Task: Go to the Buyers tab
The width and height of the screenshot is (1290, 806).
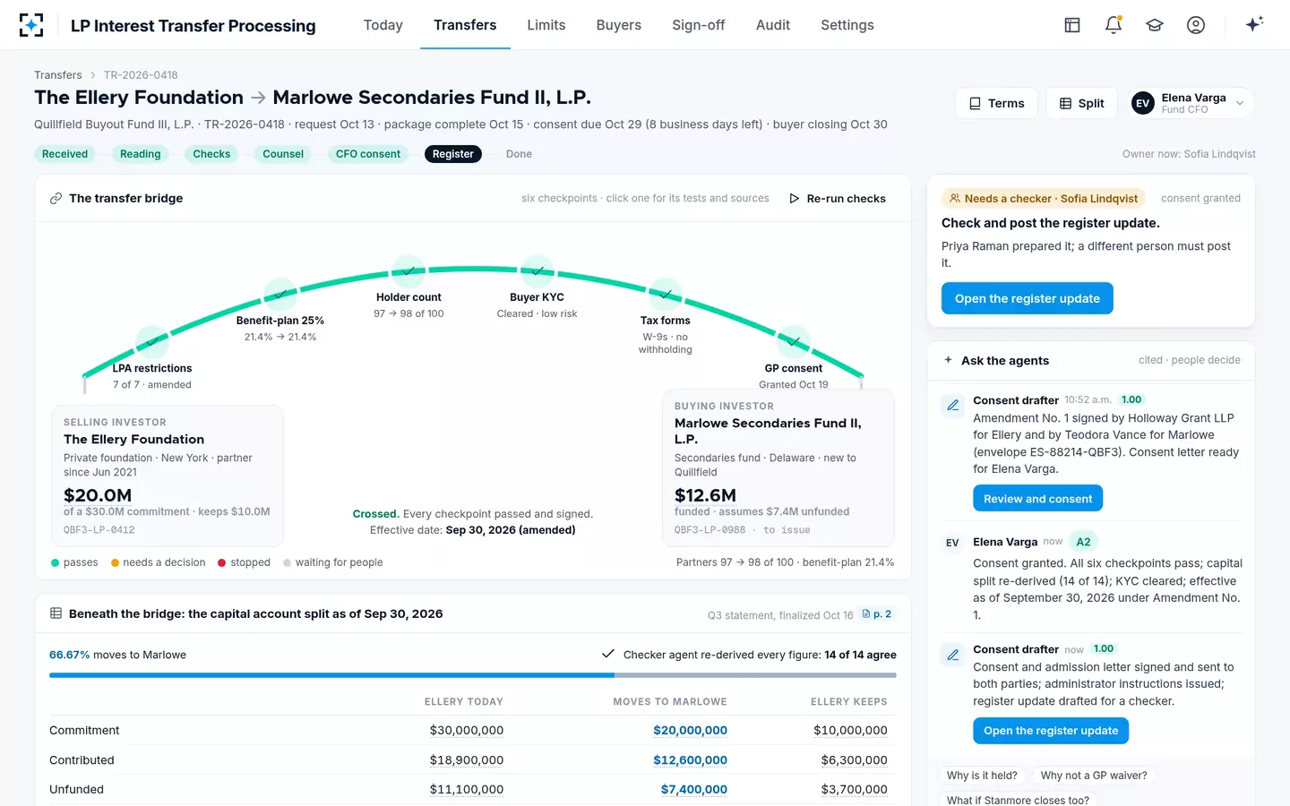Action: tap(619, 25)
